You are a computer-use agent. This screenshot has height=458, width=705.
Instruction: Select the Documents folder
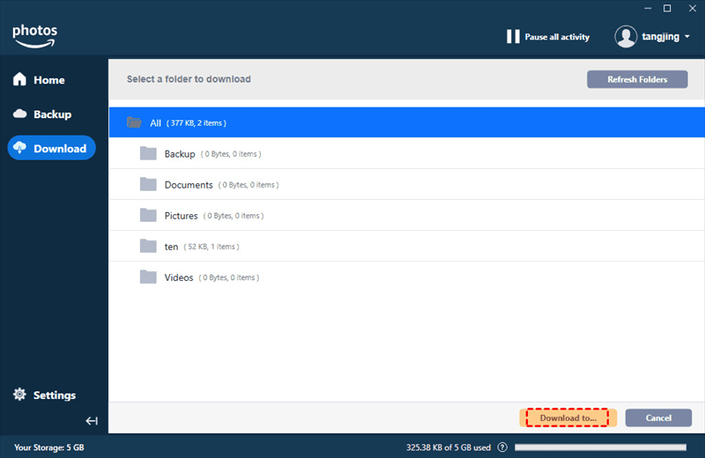click(406, 185)
